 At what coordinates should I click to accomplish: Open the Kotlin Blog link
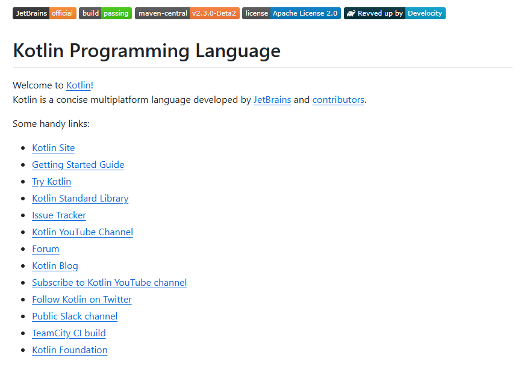click(x=55, y=266)
